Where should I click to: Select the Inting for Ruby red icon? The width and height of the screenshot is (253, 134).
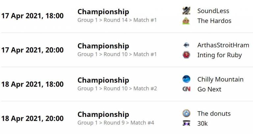click(x=186, y=55)
